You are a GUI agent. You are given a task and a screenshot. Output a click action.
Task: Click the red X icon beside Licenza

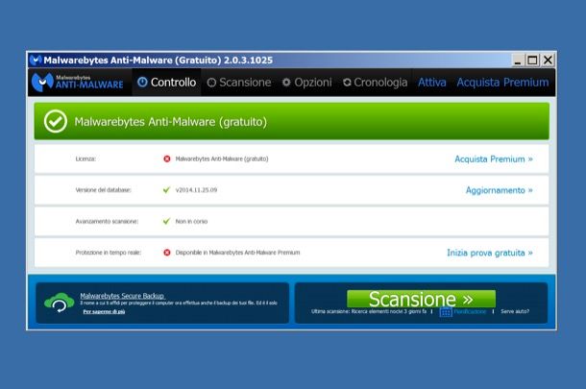pos(167,158)
